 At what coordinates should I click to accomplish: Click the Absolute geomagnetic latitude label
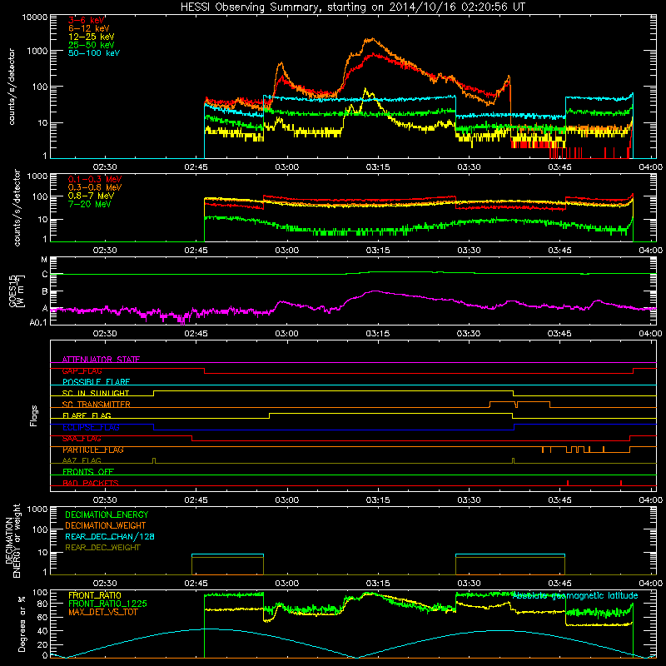click(575, 595)
